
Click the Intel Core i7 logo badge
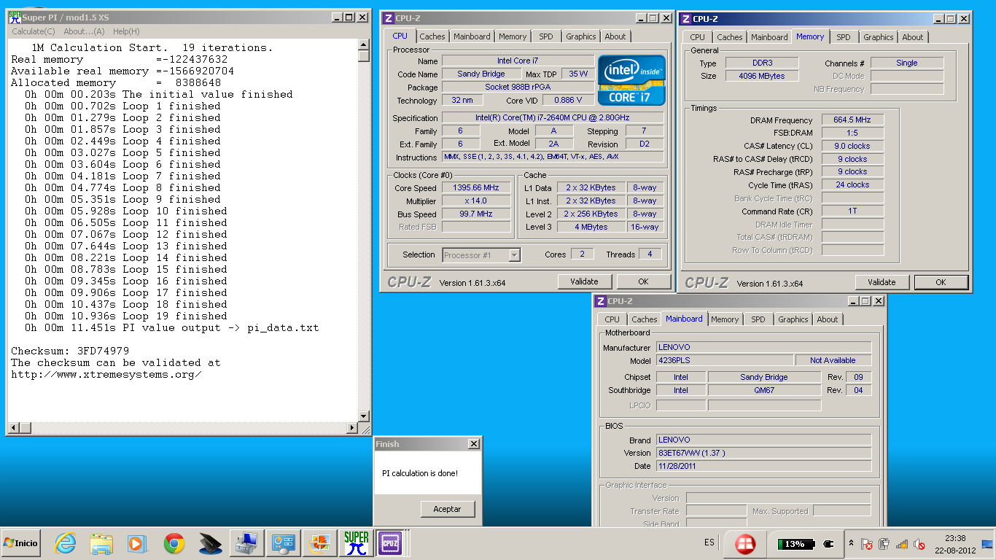[631, 80]
